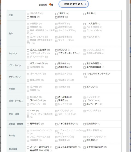
Task: Tick the IHコンロ checkbox
Action: (x=56, y=50)
